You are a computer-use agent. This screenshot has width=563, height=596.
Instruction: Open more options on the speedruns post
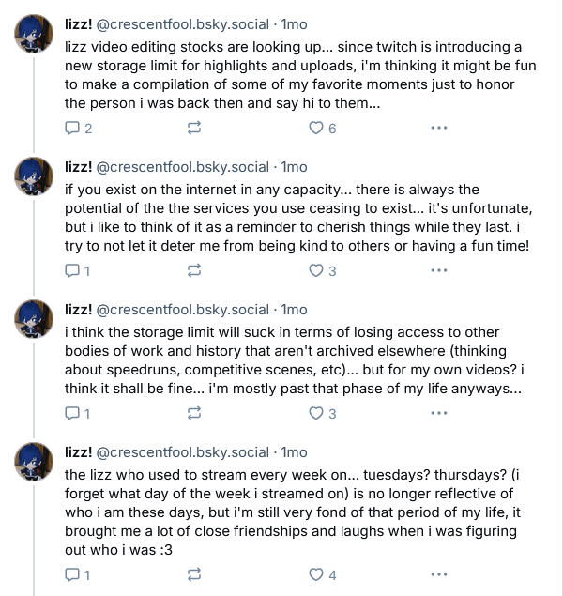click(x=439, y=413)
